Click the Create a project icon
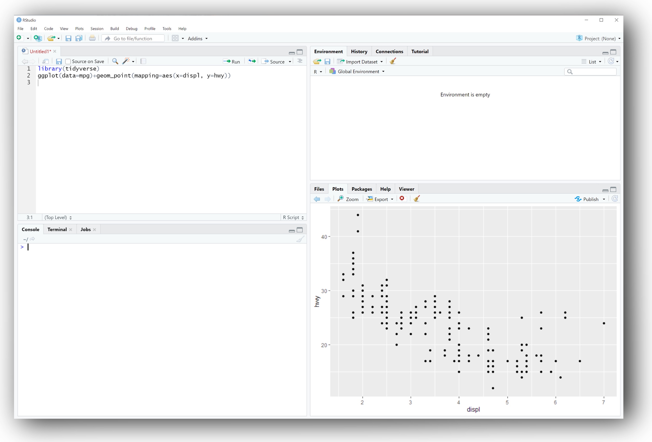This screenshot has width=652, height=442. [38, 38]
